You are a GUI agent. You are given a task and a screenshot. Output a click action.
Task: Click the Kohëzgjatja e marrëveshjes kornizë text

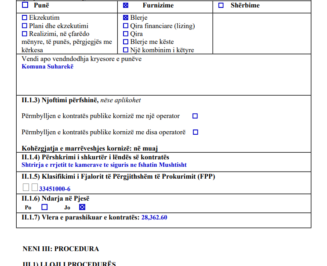click(x=90, y=148)
